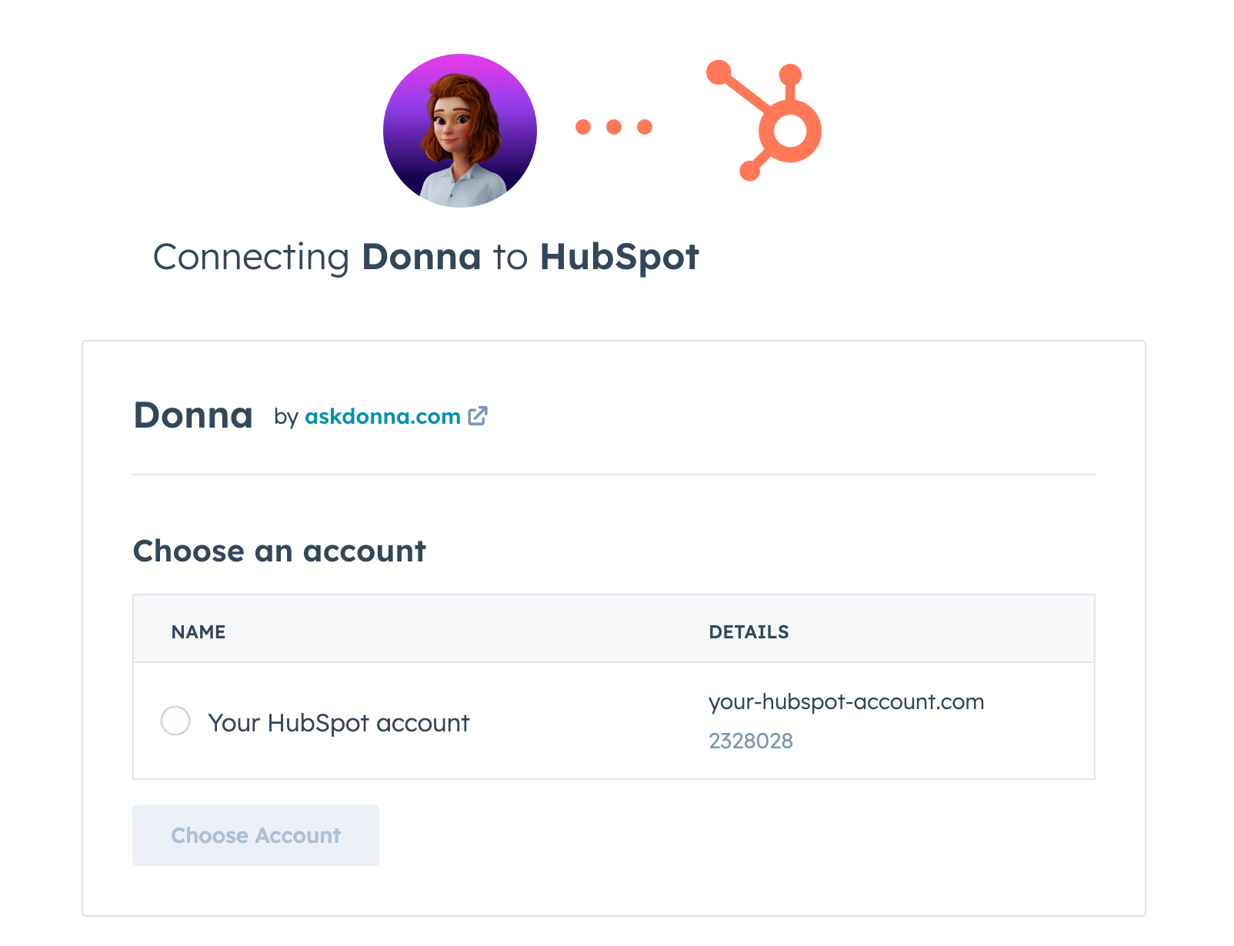This screenshot has width=1234, height=946.
Task: Click the "Choose an account" heading
Action: pos(279,551)
